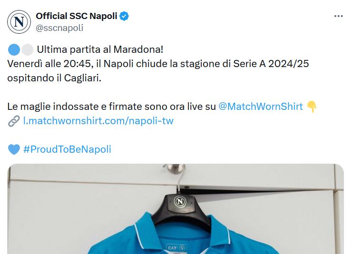Viewport: 353px width, 254px height.
Task: Open the three-dot more options menu
Action: [x=338, y=16]
